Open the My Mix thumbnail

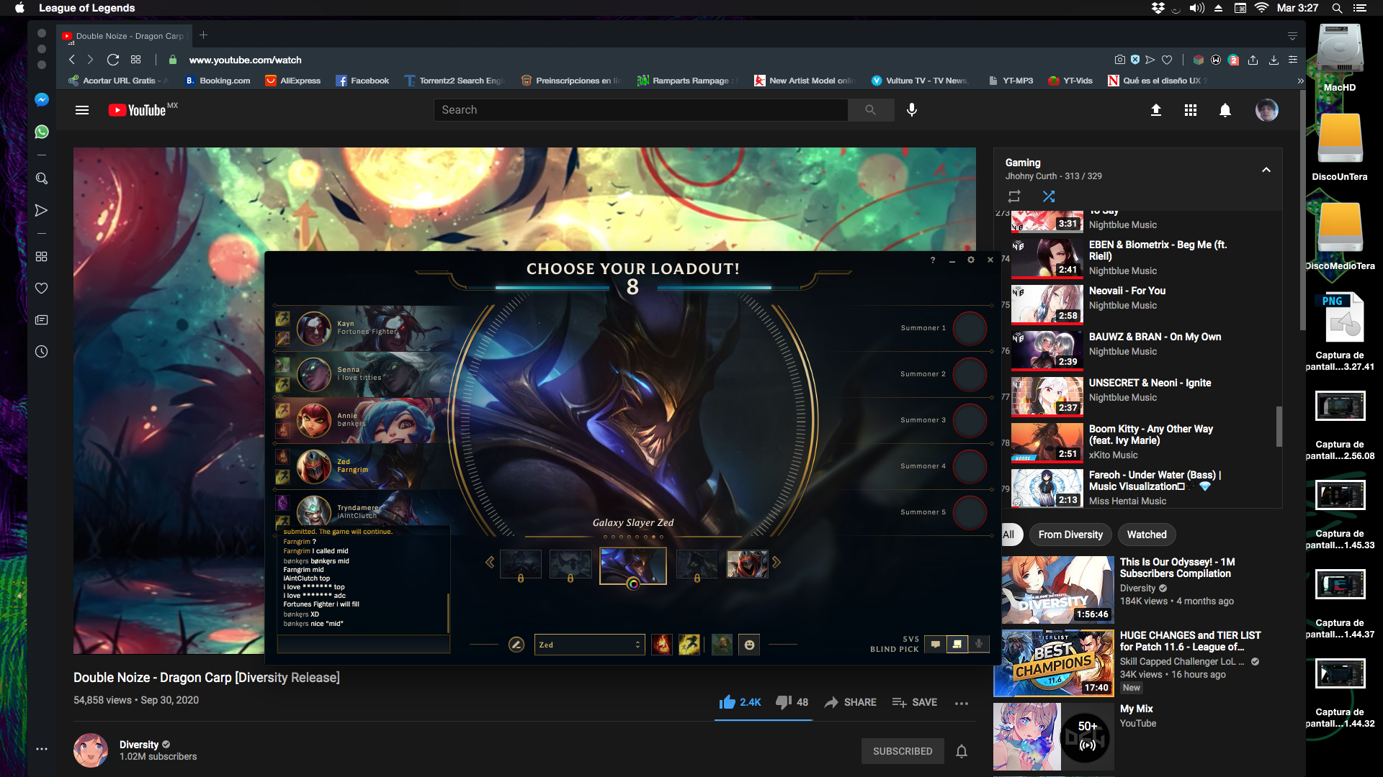pyautogui.click(x=1054, y=737)
